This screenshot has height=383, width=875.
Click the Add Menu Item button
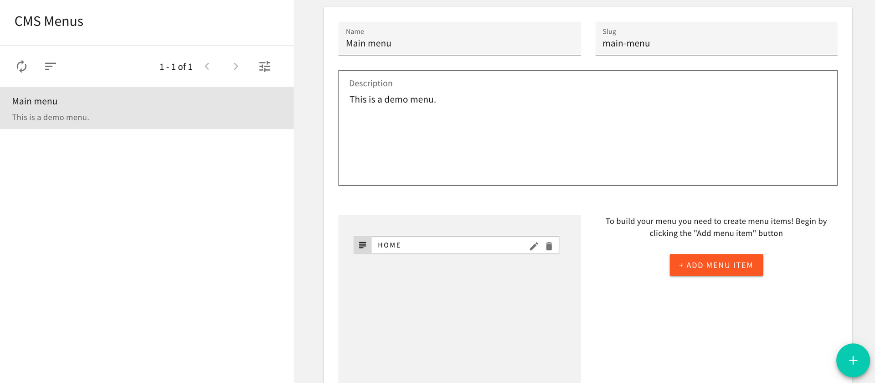point(716,265)
